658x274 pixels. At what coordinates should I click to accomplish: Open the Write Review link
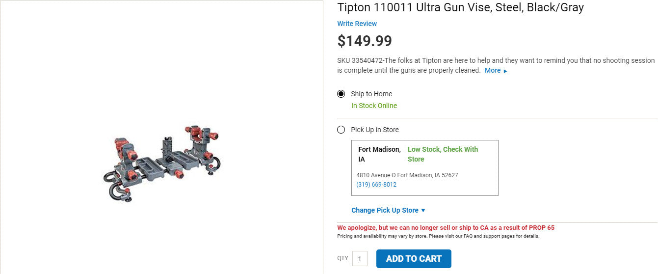coord(357,24)
